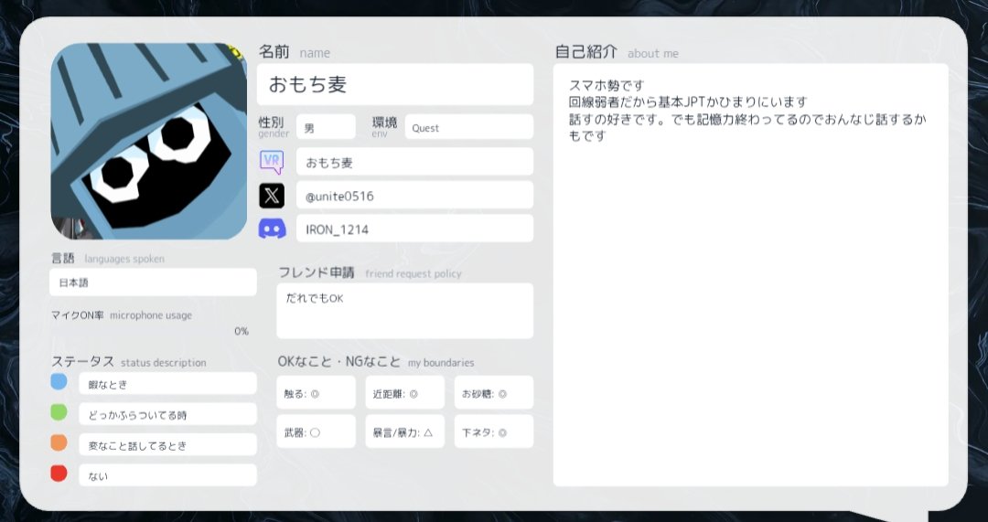The height and width of the screenshot is (522, 988).
Task: Click the ステータス status description heading
Action: pyautogui.click(x=129, y=362)
